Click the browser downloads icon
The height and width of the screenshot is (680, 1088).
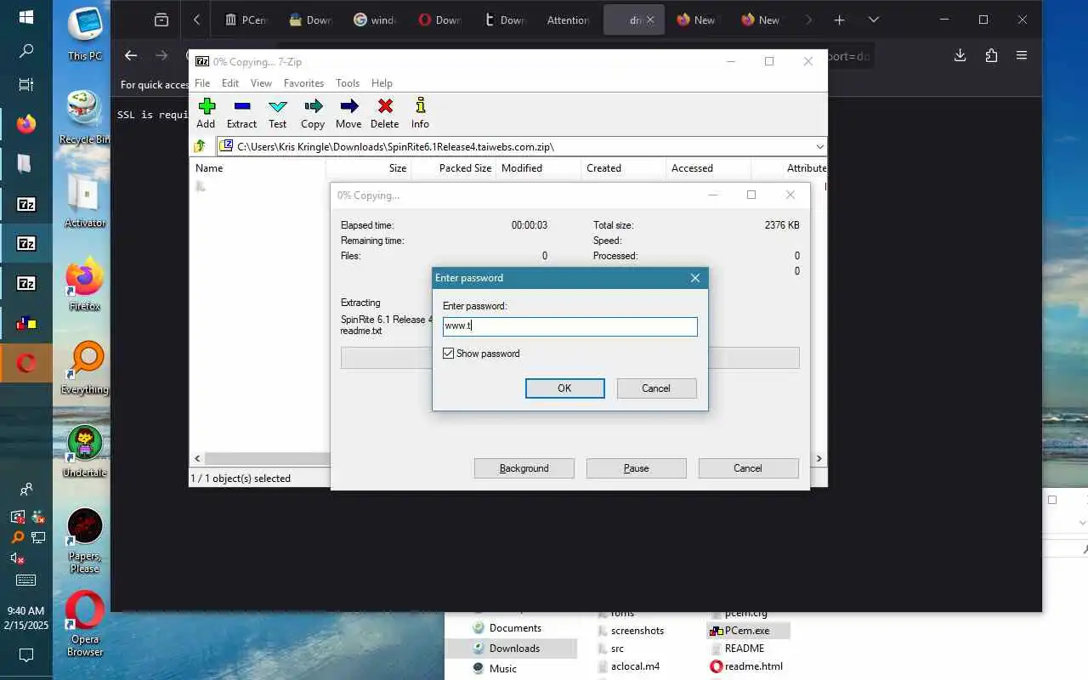[x=960, y=55]
